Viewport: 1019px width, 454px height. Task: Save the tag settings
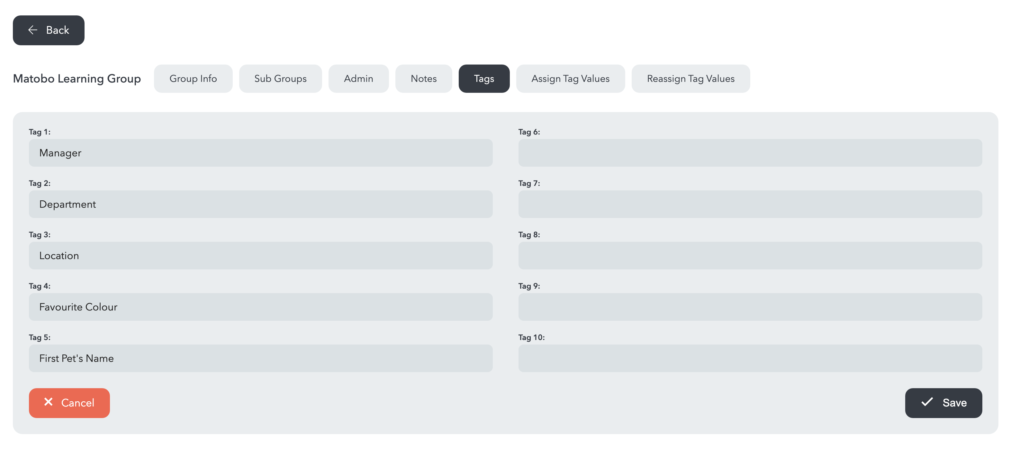coord(943,403)
